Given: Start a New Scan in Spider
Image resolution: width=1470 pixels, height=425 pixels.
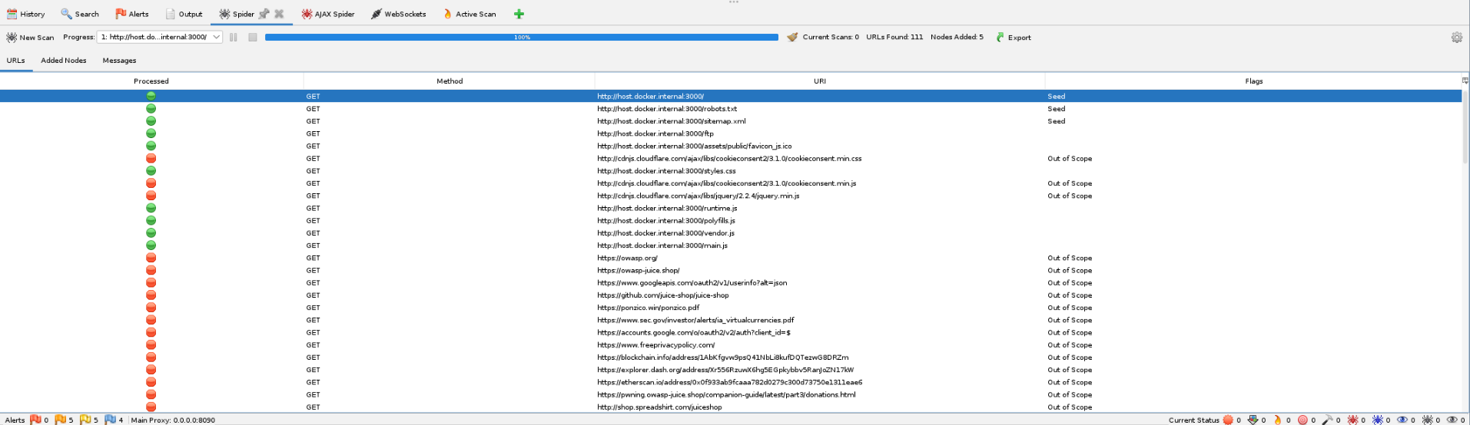Looking at the screenshot, I should pos(30,37).
